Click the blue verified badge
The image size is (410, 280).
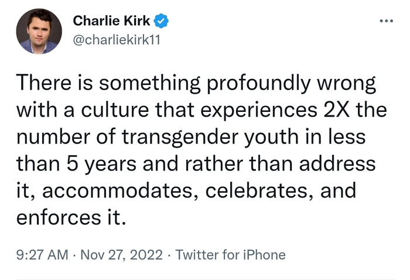click(162, 22)
